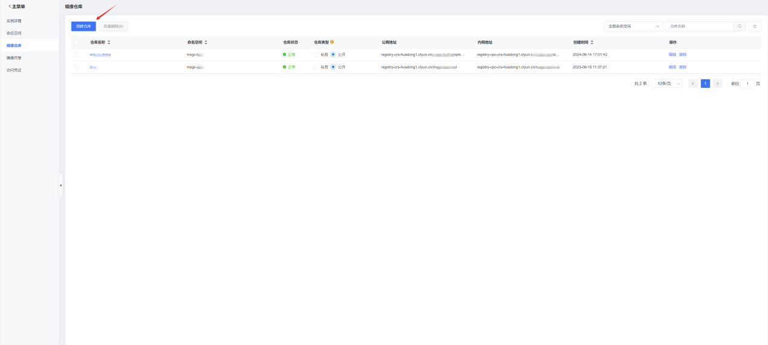Image resolution: width=768 pixels, height=345 pixels.
Task: Click the 仓库类型 help info icon
Action: click(x=332, y=42)
